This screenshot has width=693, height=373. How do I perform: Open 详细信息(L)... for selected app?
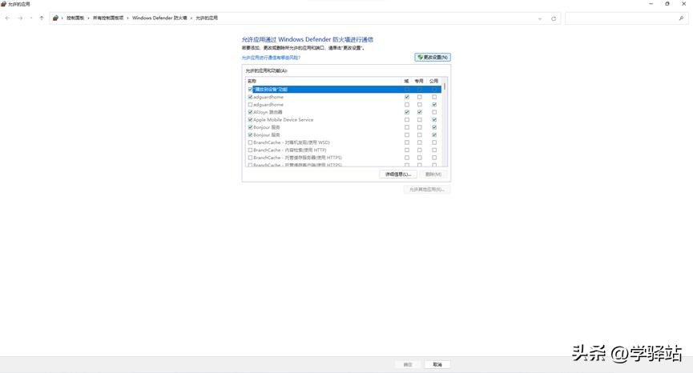pos(398,174)
